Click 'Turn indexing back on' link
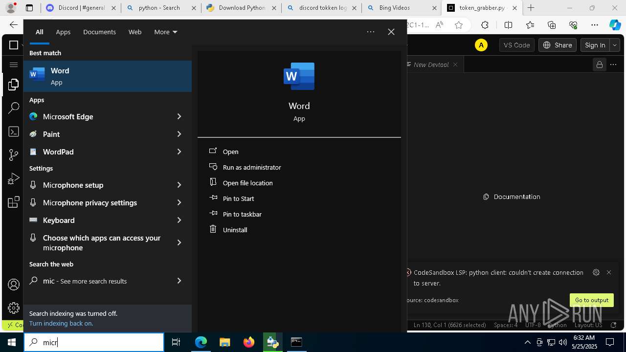 click(x=61, y=323)
